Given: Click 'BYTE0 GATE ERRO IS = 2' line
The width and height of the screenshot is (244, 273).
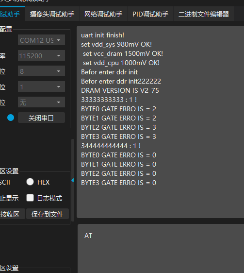Looking at the screenshot, I should point(119,109).
